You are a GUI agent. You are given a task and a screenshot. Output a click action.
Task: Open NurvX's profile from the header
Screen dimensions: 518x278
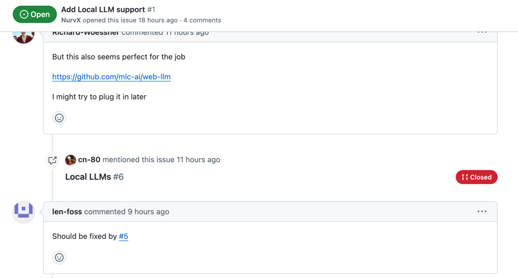[x=71, y=20]
